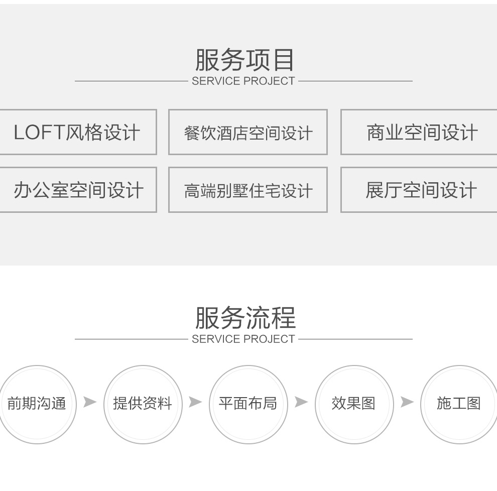Click arrow between 提供资料 and 平面布局
This screenshot has width=497, height=491.
tap(196, 402)
